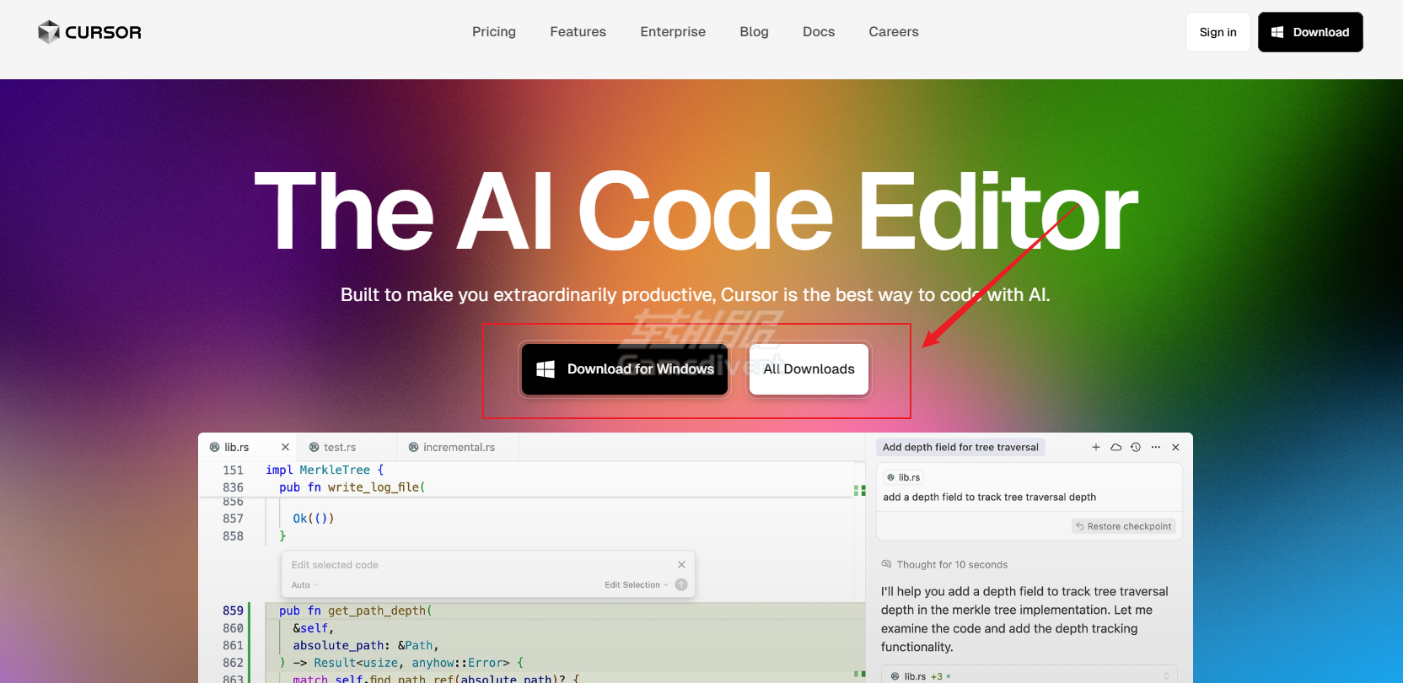1403x683 pixels.
Task: Click the Ok(()) code on line 857
Action: click(314, 519)
